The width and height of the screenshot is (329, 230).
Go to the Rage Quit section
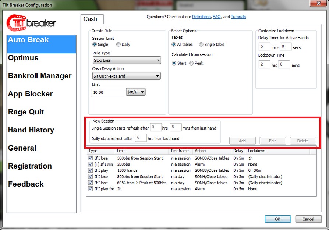pyautogui.click(x=26, y=112)
